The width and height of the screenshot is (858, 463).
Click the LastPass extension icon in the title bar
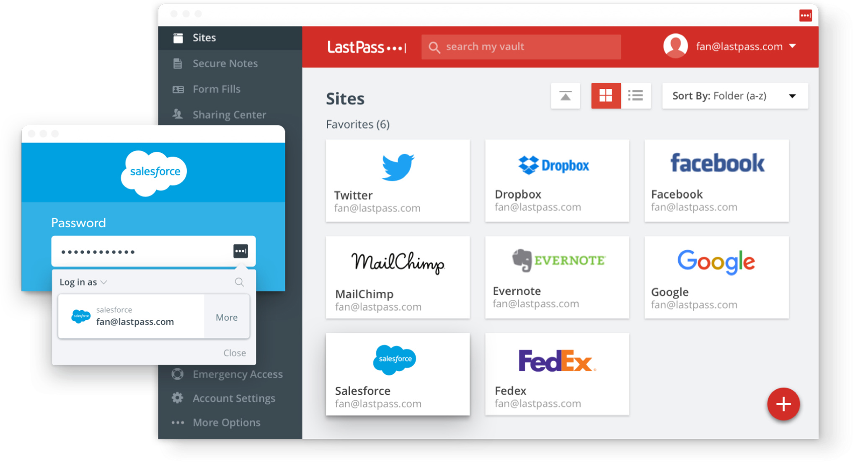(x=805, y=15)
